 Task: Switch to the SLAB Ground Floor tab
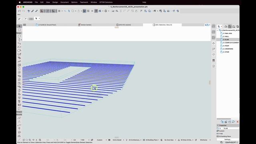[46, 25]
